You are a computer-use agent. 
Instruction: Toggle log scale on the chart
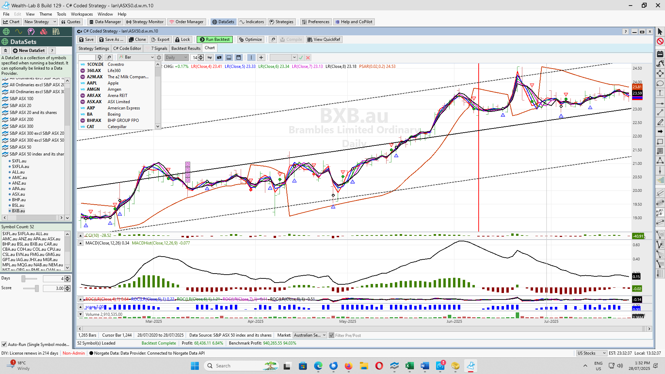tap(210, 57)
